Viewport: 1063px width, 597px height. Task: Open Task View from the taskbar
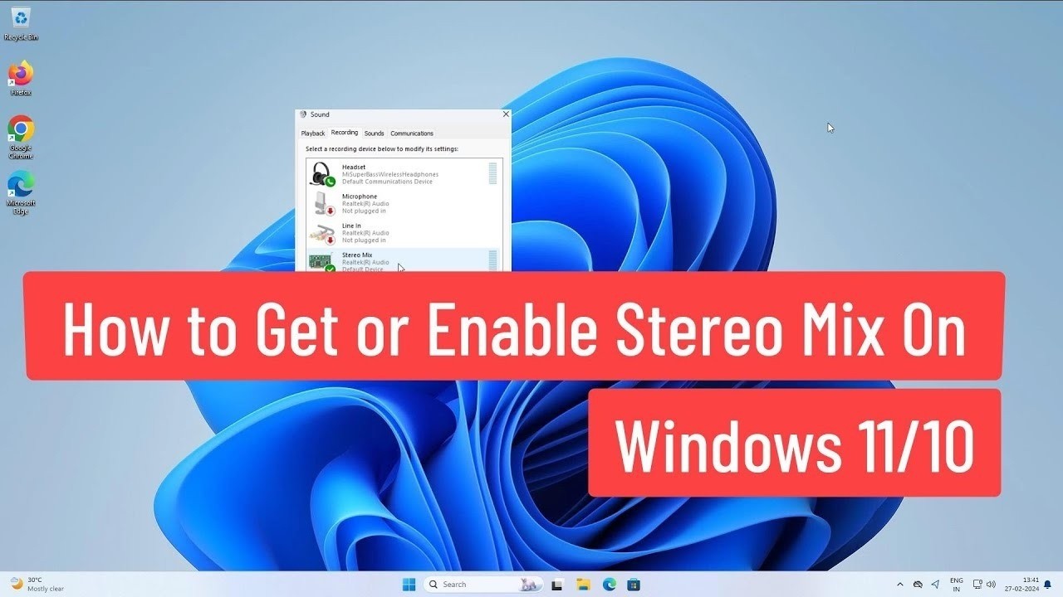(x=558, y=585)
